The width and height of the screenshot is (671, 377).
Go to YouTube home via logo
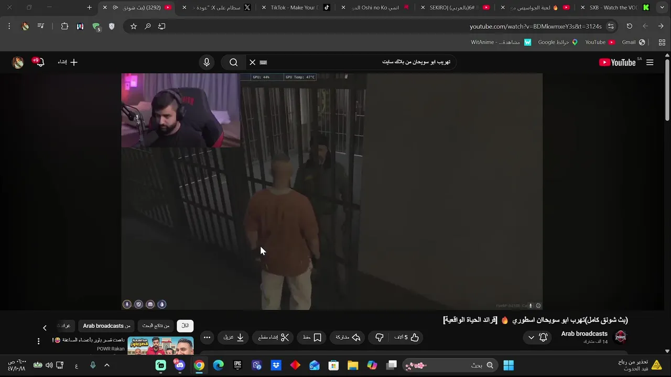point(618,62)
